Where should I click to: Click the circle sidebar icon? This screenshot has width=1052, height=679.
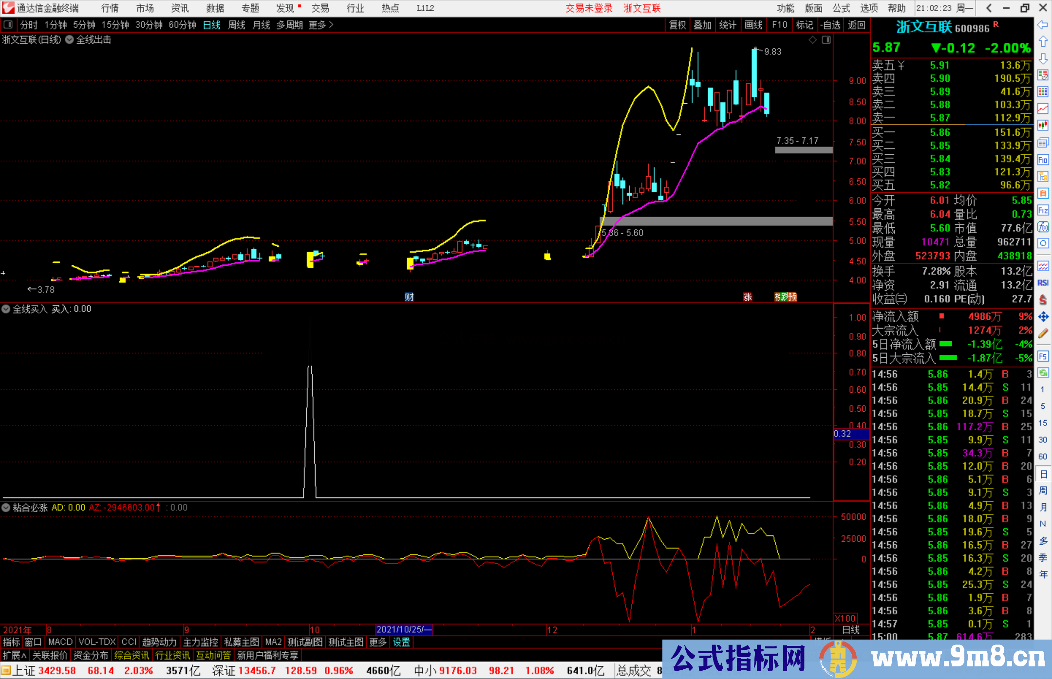[1043, 243]
